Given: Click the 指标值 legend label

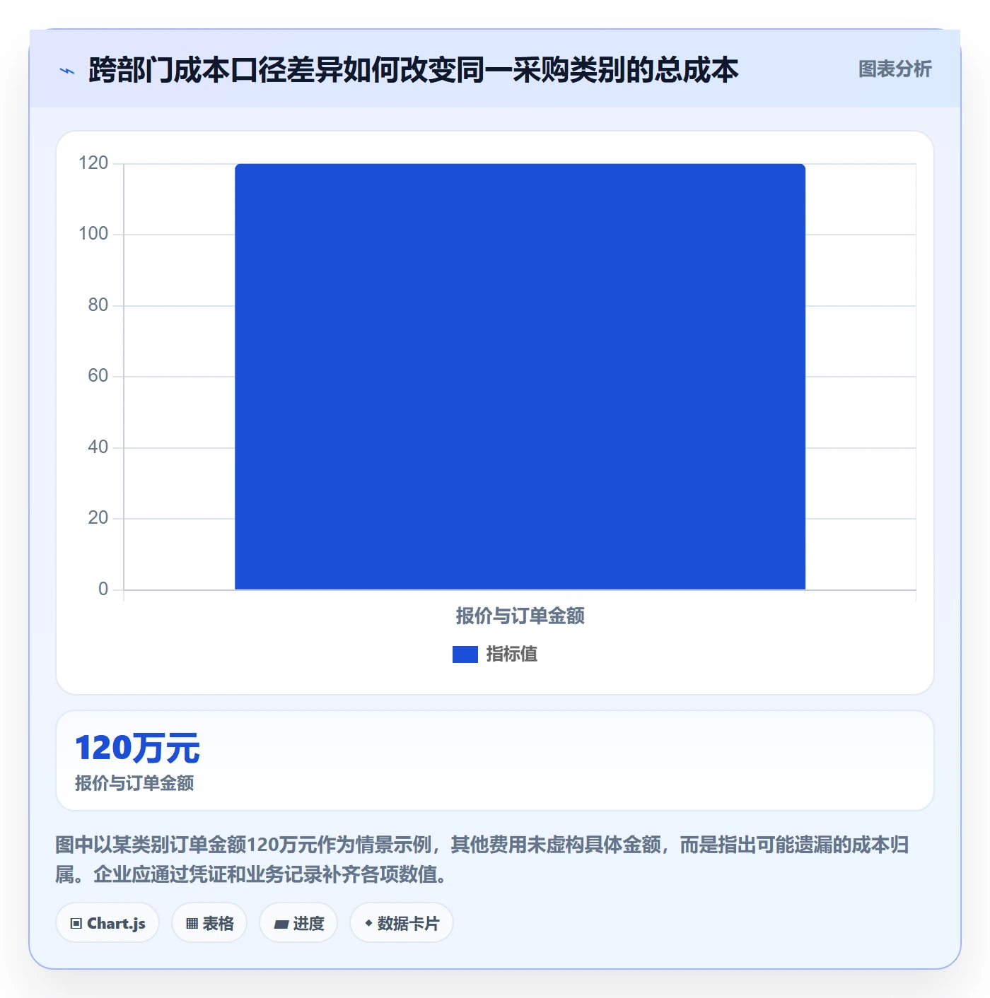Looking at the screenshot, I should click(x=512, y=654).
